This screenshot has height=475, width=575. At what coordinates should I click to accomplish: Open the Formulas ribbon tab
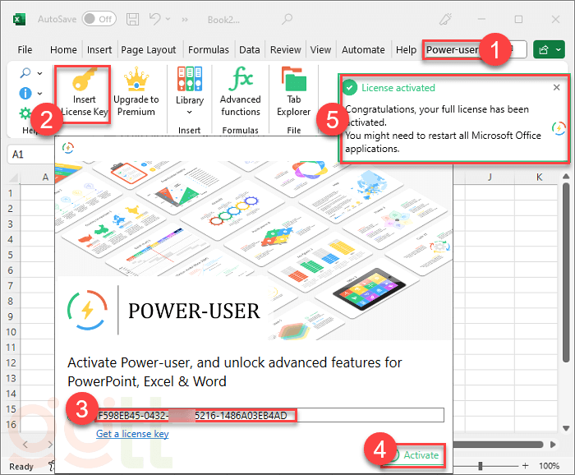[x=208, y=50]
